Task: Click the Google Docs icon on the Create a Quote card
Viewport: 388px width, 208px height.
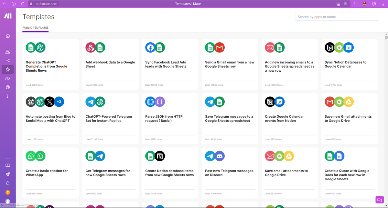Action: click(x=339, y=156)
